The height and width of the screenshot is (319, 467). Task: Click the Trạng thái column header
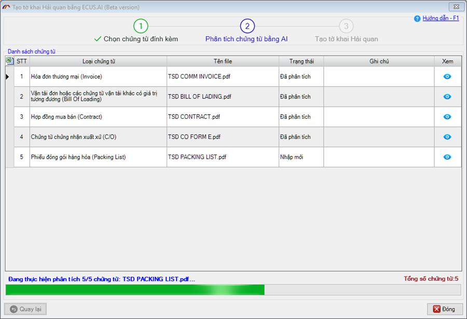pyautogui.click(x=301, y=61)
